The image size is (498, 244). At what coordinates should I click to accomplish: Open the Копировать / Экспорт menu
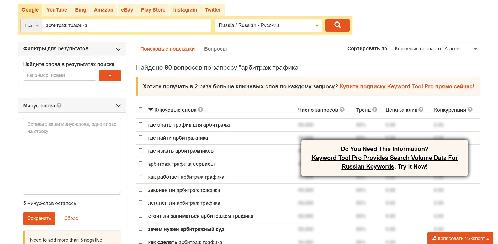pos(460,238)
